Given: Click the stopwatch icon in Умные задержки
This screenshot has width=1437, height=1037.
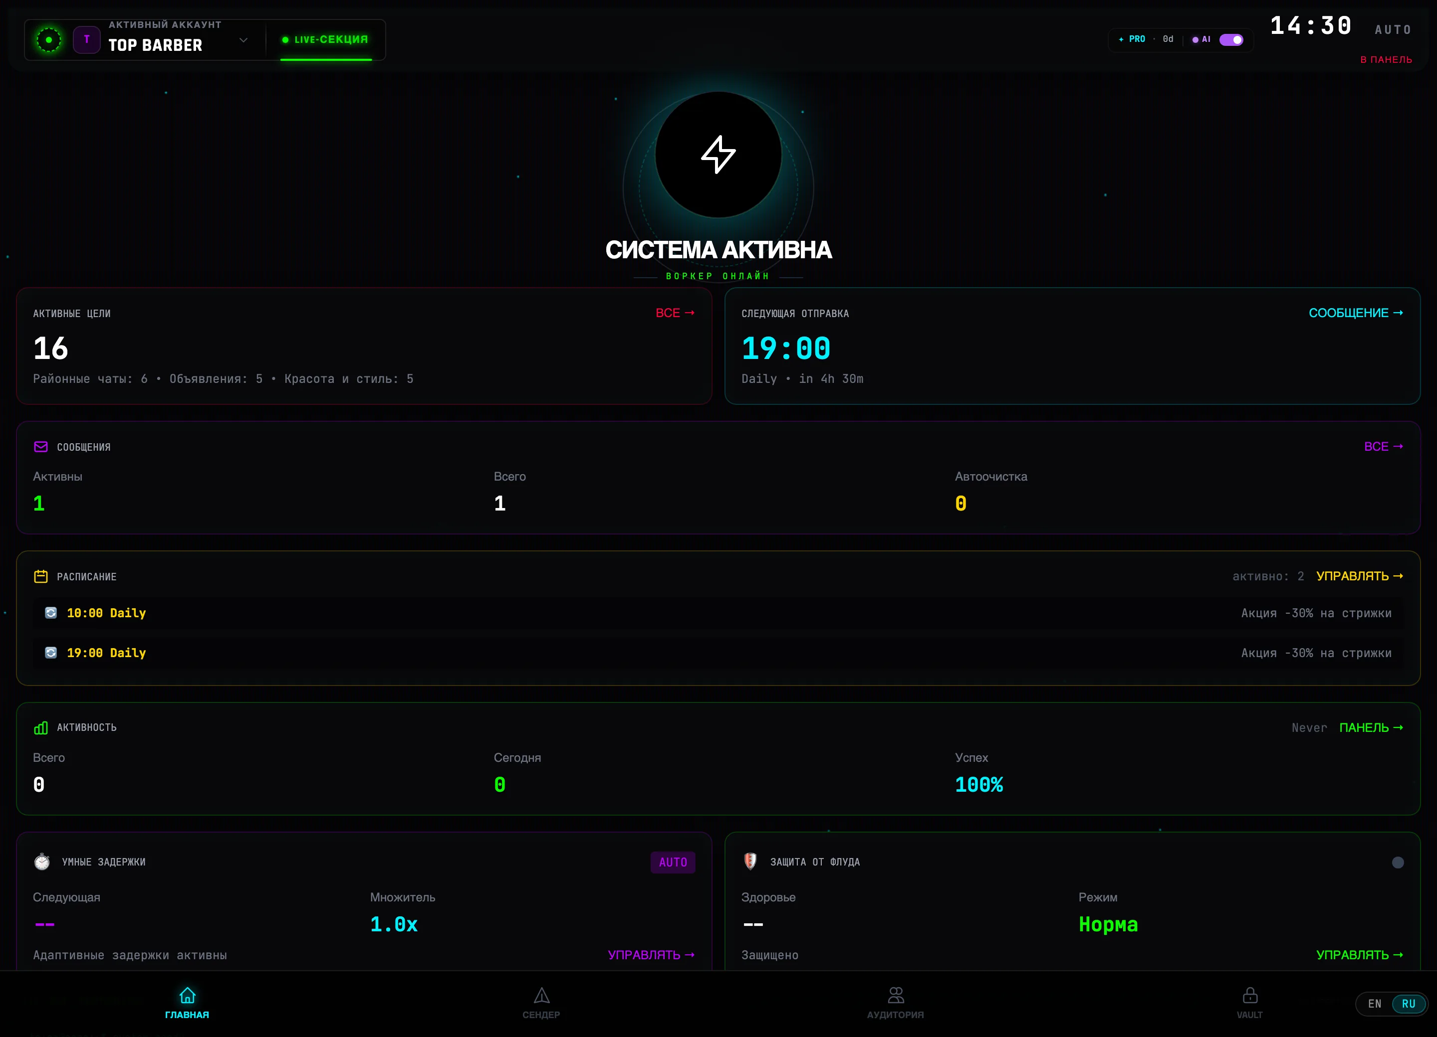Looking at the screenshot, I should pyautogui.click(x=42, y=862).
